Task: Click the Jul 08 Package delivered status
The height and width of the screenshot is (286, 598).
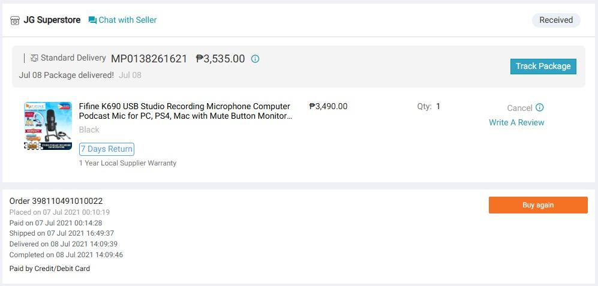Action: coord(66,75)
